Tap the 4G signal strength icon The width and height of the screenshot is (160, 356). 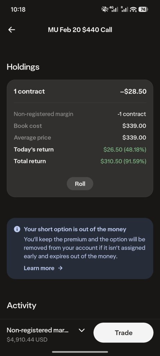point(114,9)
